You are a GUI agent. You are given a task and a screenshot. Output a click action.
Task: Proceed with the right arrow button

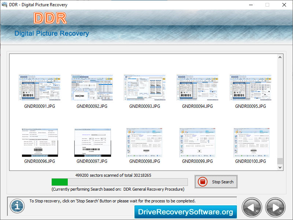(x=275, y=208)
